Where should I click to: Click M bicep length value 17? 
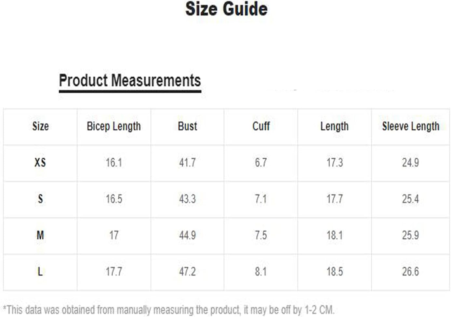tap(114, 235)
